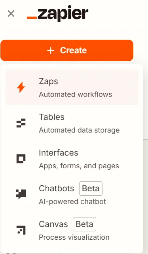The height and width of the screenshot is (254, 148).
Task: Select the orange lightning bolt Zaps icon
Action: pyautogui.click(x=21, y=87)
